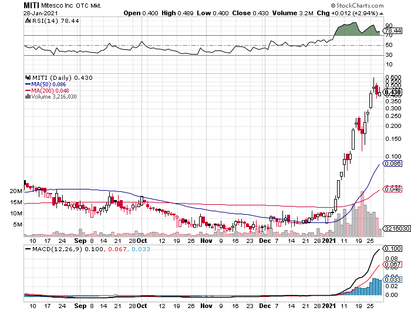Viewport: 411px width, 311px height.
Task: Click the price axis label 0.350
Action: 393,102
